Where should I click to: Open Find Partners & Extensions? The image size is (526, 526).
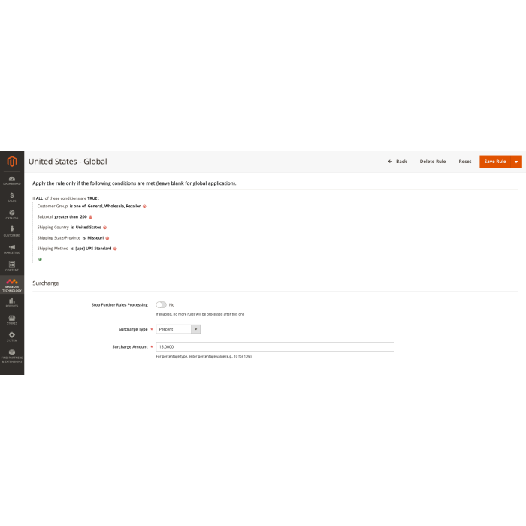pos(12,356)
